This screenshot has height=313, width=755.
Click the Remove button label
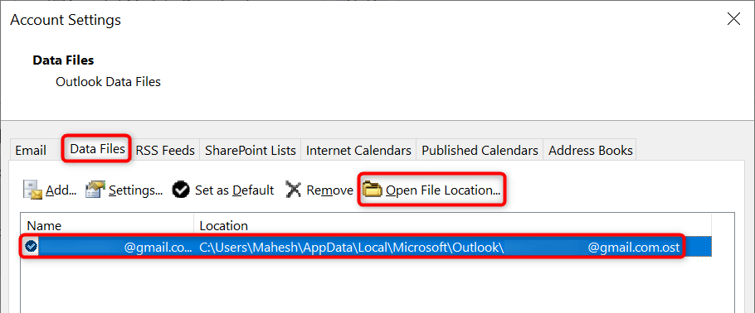[330, 190]
